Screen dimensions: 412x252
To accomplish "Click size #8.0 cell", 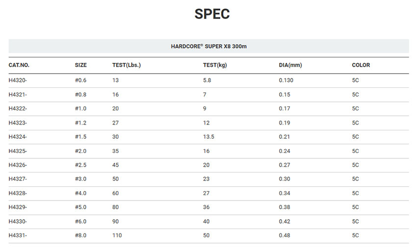I will tap(80, 235).
